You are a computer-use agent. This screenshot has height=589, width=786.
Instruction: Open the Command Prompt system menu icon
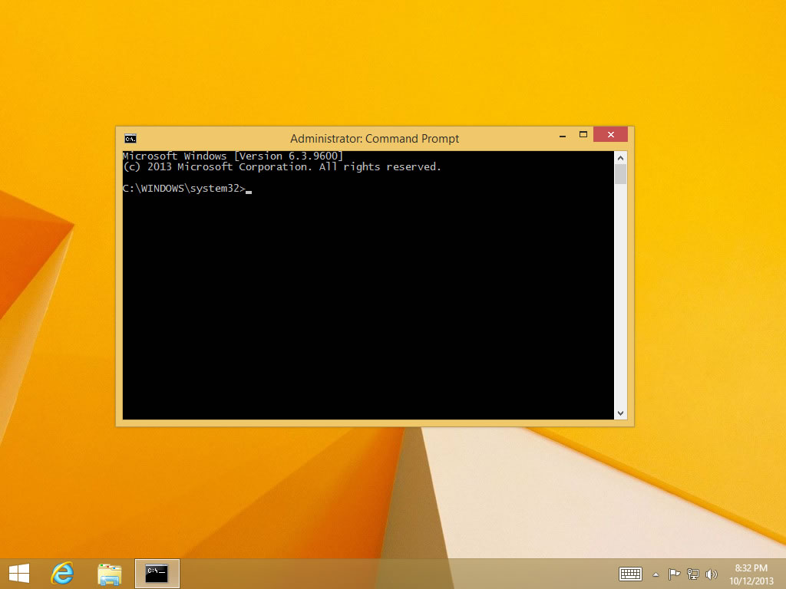[130, 139]
